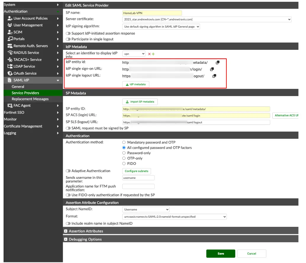The width and height of the screenshot is (306, 263).
Task: Switch to Replacement Messages under SAML IdP
Action: (30, 99)
